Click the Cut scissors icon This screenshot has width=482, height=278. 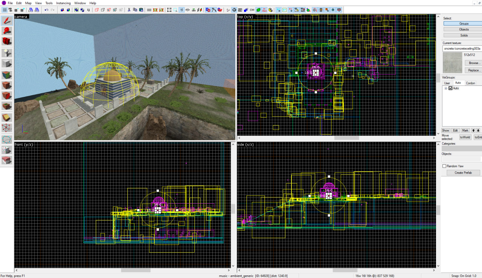click(129, 10)
